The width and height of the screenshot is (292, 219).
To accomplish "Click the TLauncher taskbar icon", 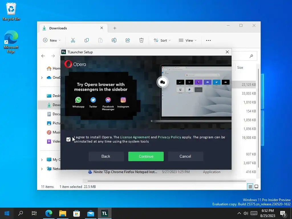I will coord(104,213).
